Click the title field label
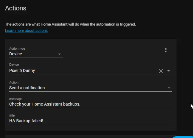The image size is (193, 138). (12, 115)
